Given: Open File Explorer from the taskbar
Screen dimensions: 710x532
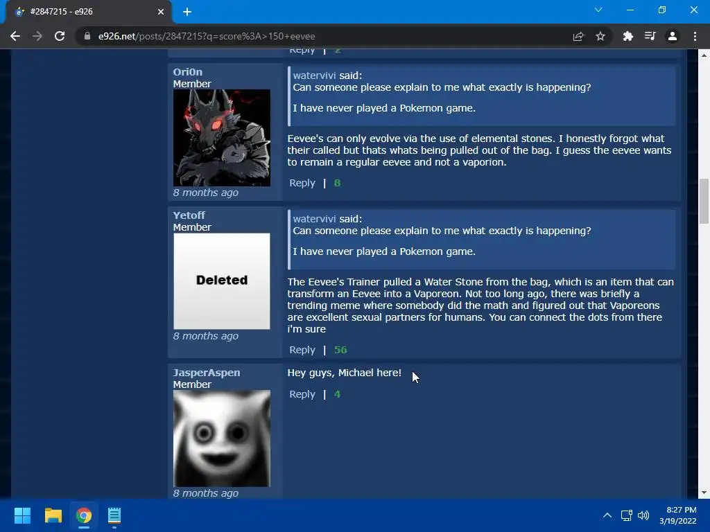Looking at the screenshot, I should click(53, 515).
